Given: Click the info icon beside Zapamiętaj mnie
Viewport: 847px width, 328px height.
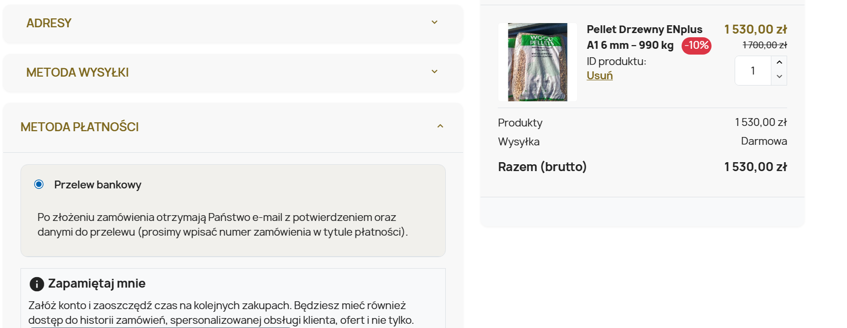Looking at the screenshot, I should (x=37, y=284).
